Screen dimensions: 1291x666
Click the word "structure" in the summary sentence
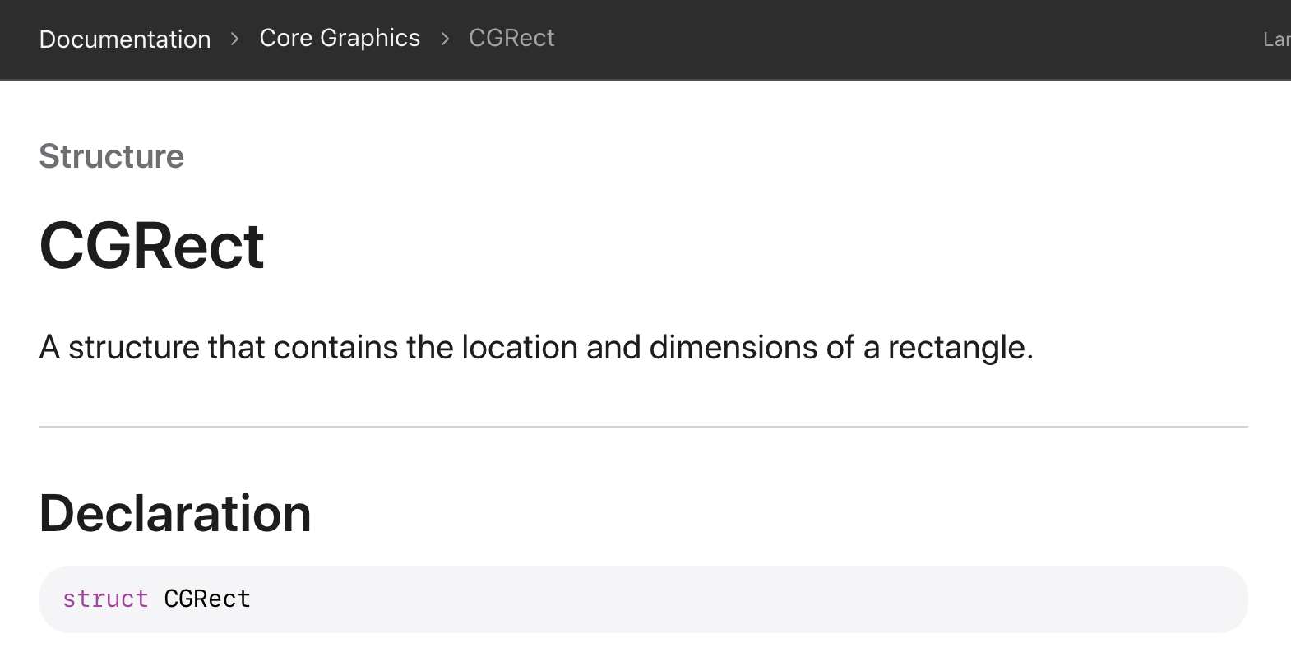(133, 348)
